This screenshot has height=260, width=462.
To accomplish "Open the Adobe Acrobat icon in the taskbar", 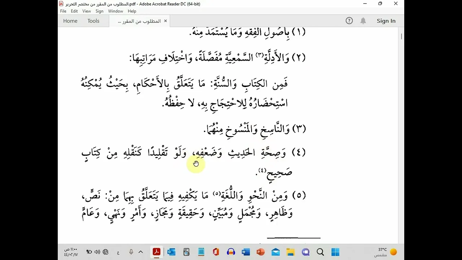I will point(156,252).
